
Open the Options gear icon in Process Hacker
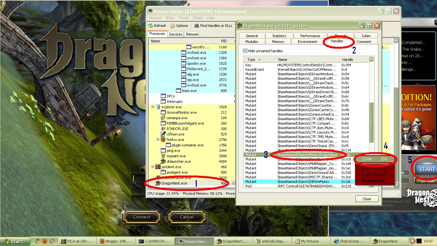(x=172, y=26)
